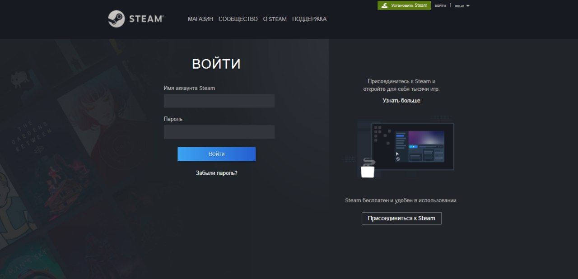Click the Steam client illustration image
This screenshot has height=279, width=578.
[x=400, y=147]
